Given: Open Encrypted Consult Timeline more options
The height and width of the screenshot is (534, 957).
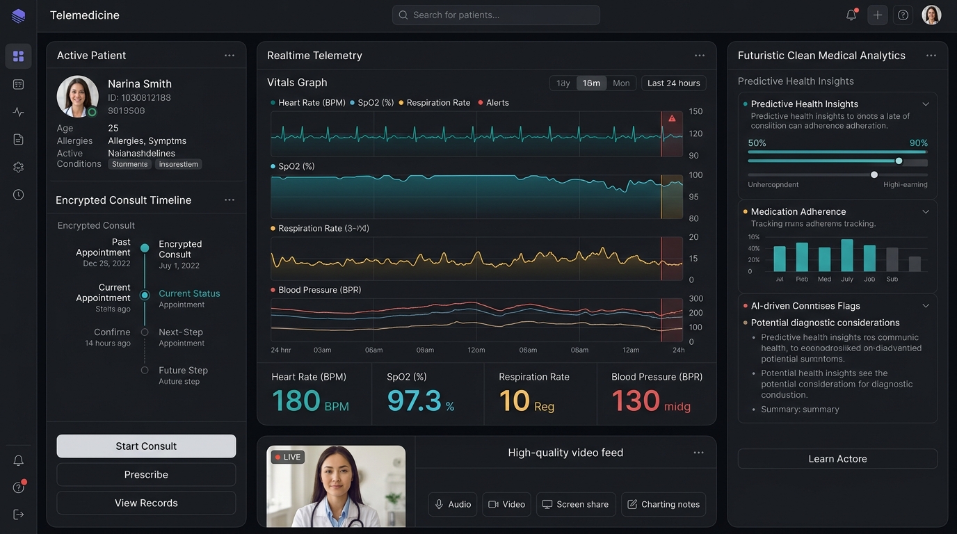Looking at the screenshot, I should (x=230, y=200).
